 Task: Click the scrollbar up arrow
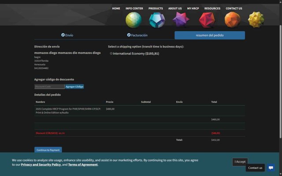tap(280, 2)
